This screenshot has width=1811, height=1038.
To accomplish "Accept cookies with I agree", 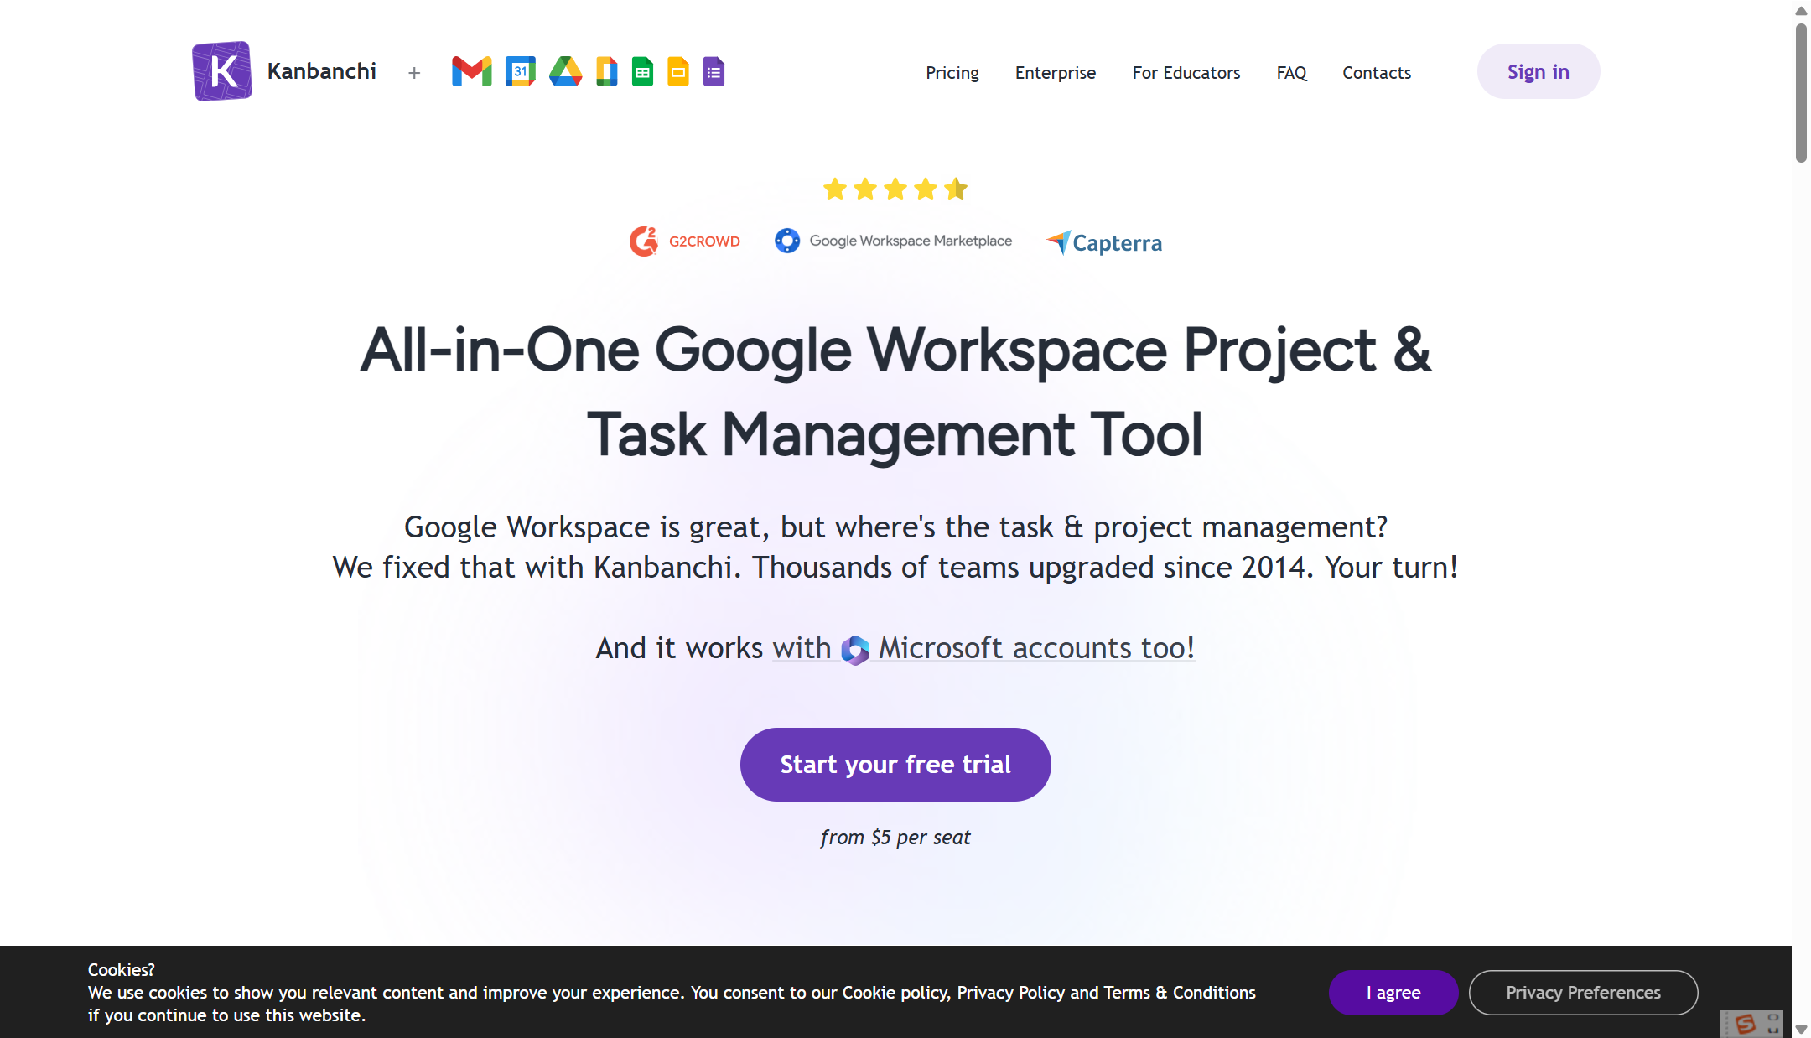I will click(x=1393, y=993).
